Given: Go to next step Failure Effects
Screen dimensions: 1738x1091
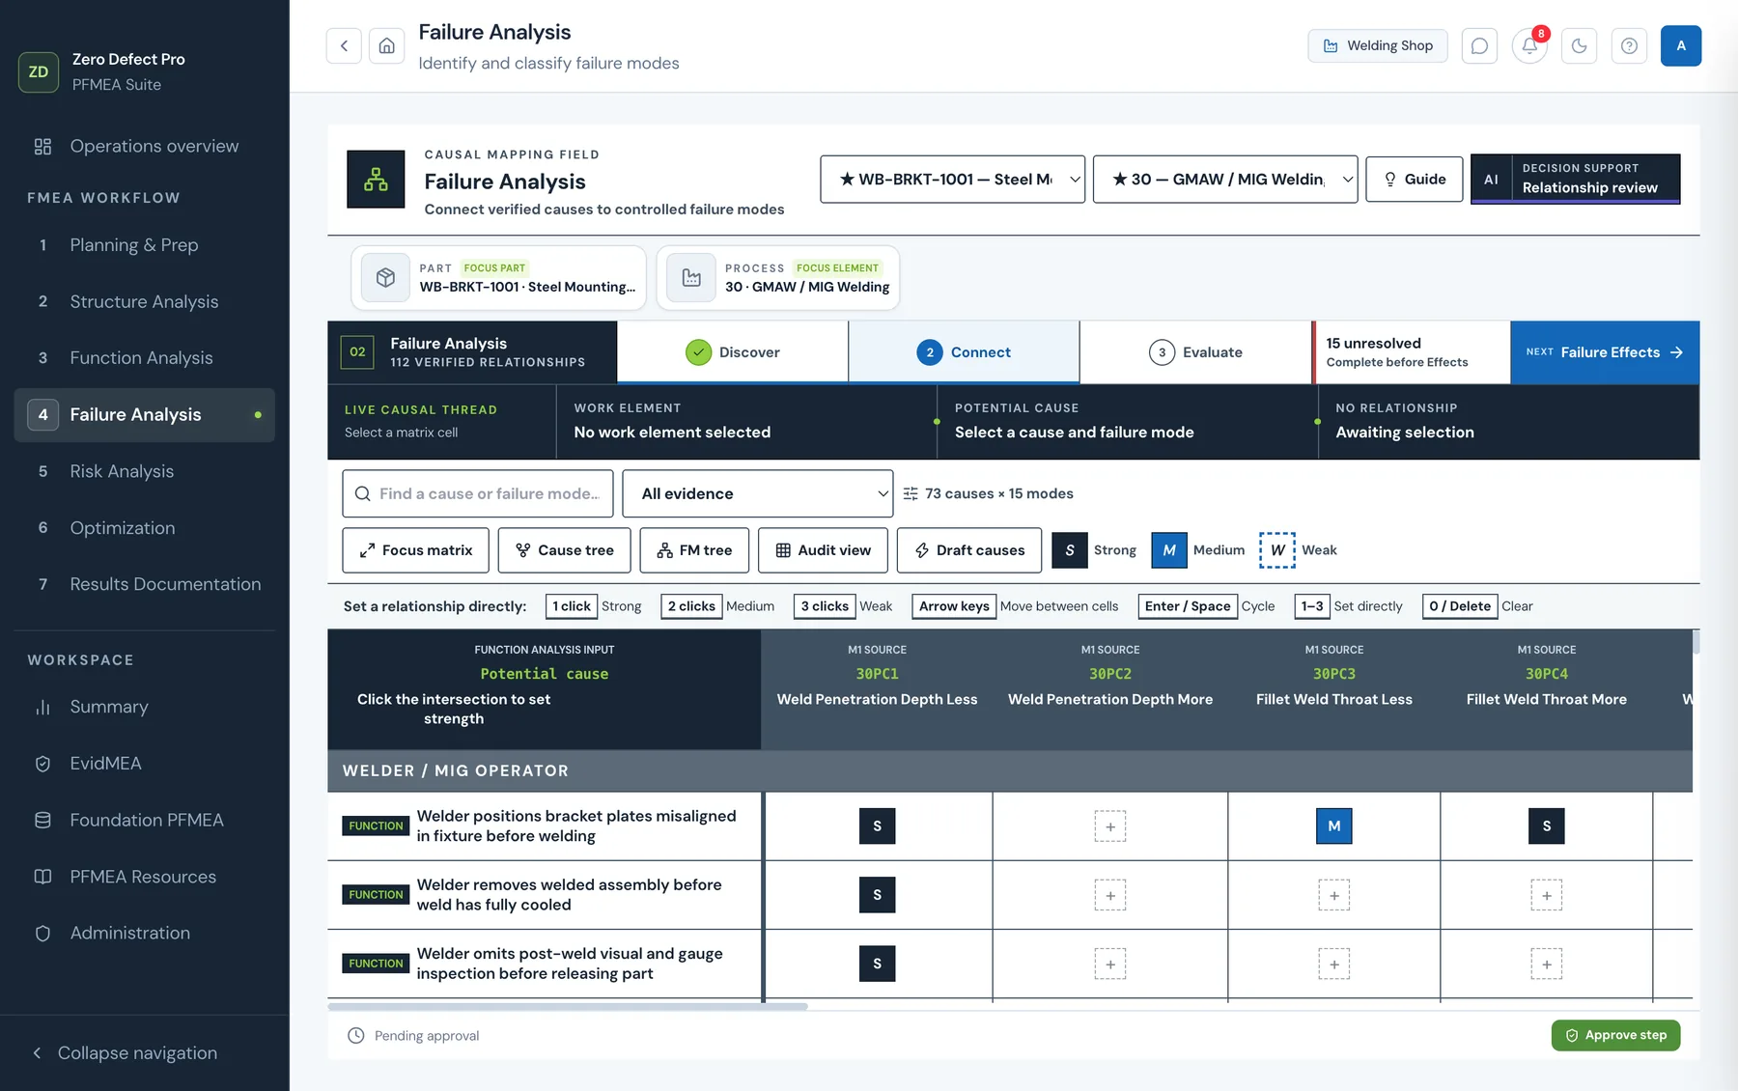Looking at the screenshot, I should (1605, 352).
